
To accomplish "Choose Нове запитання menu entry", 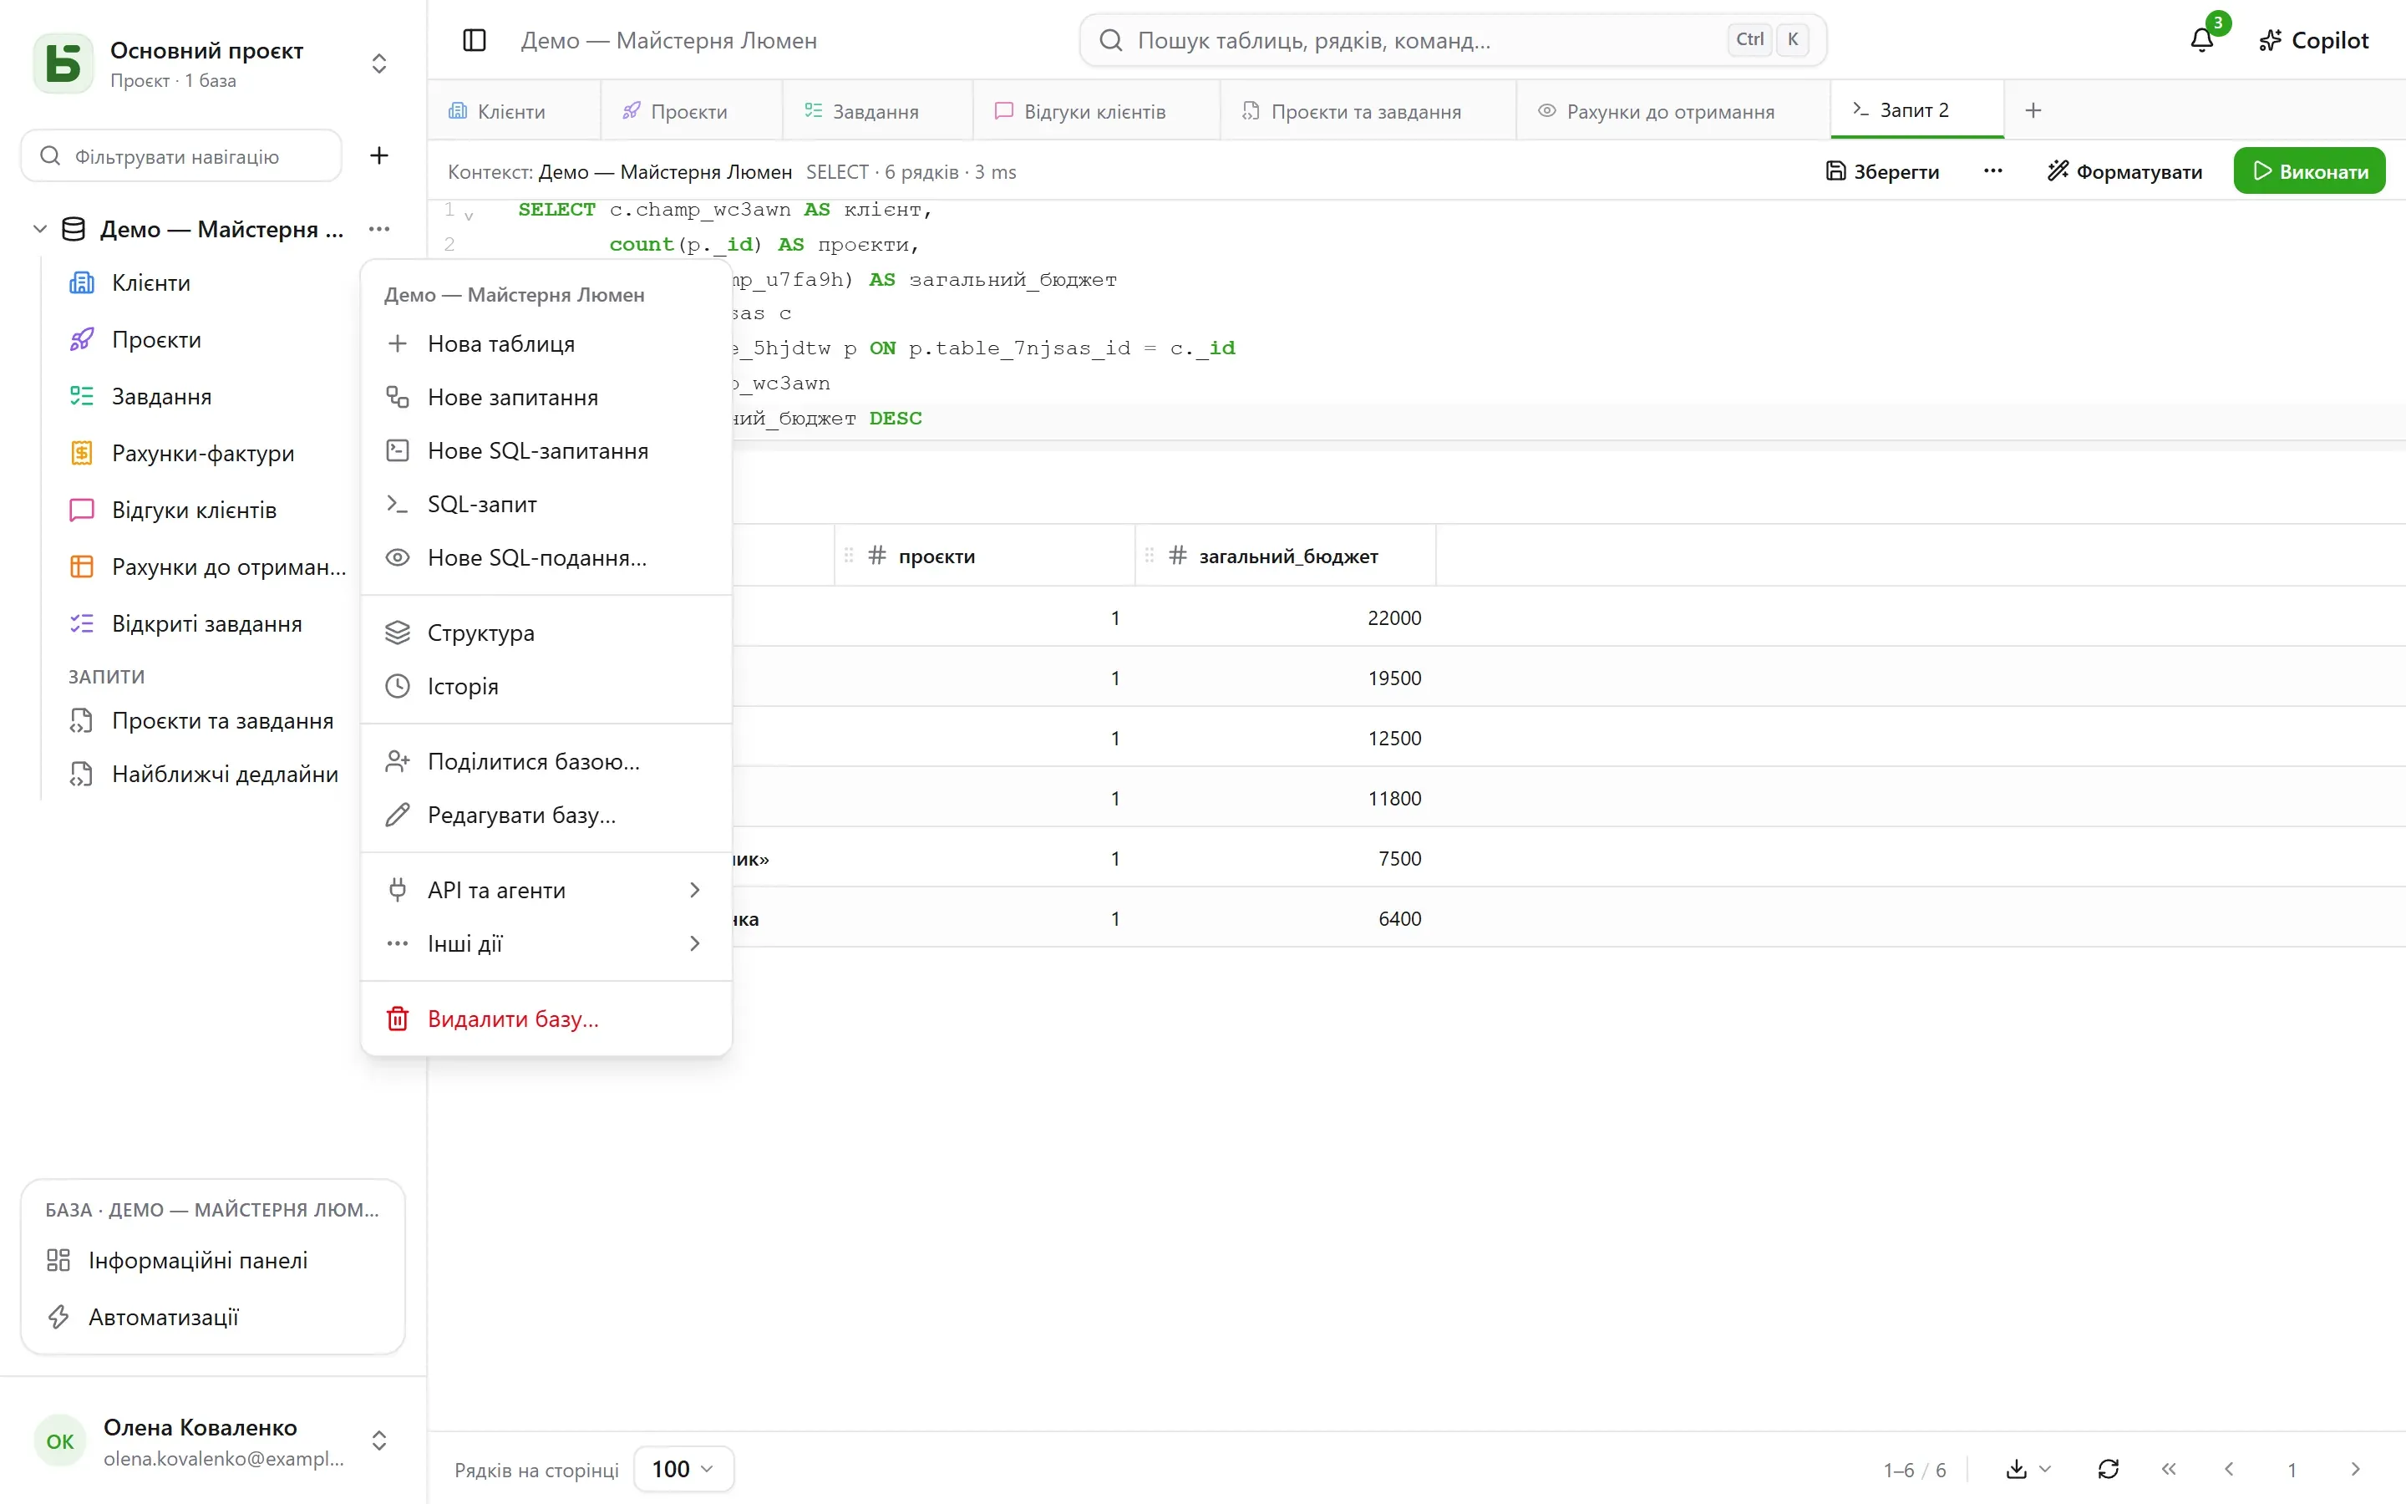I will [x=546, y=398].
